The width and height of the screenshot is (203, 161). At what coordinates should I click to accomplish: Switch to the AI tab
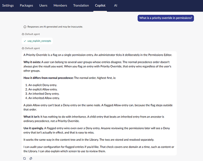coord(115,5)
